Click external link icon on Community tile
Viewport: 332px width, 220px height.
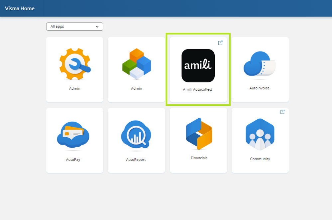pos(282,112)
